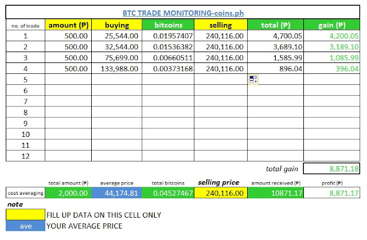Click the 'selling price' label
The height and width of the screenshot is (240, 367).
pyautogui.click(x=218, y=183)
